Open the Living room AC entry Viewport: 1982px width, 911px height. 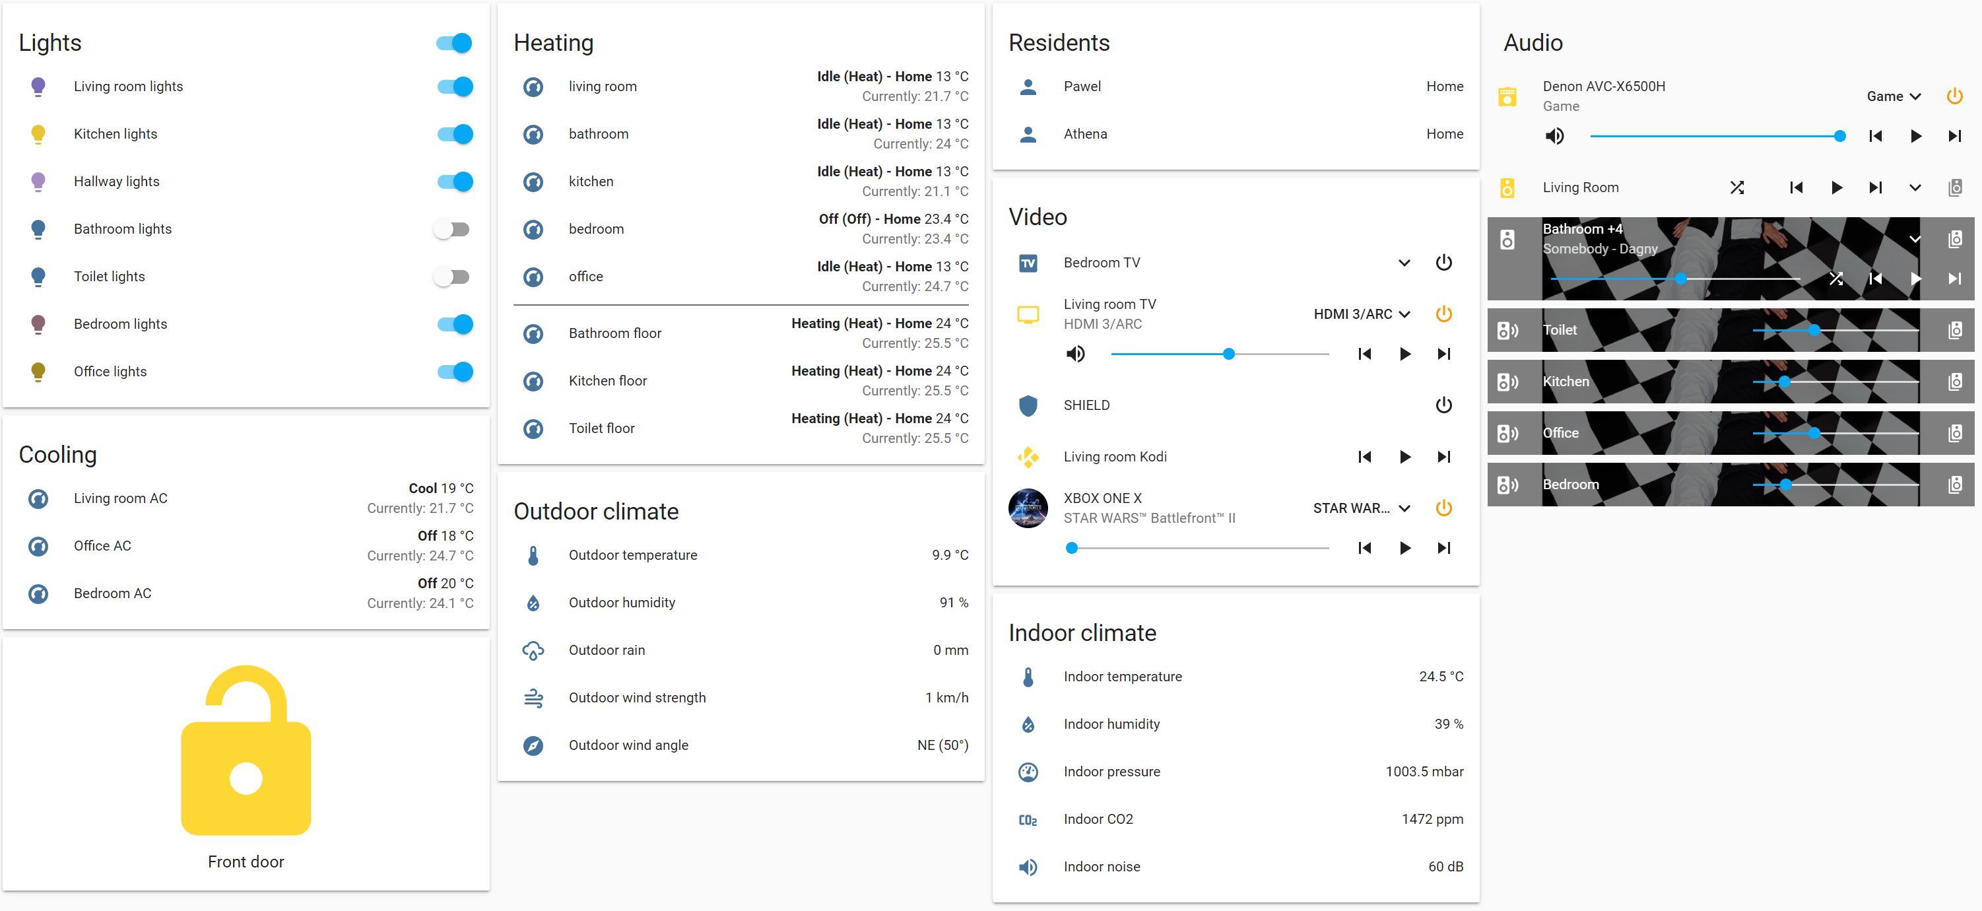[120, 498]
